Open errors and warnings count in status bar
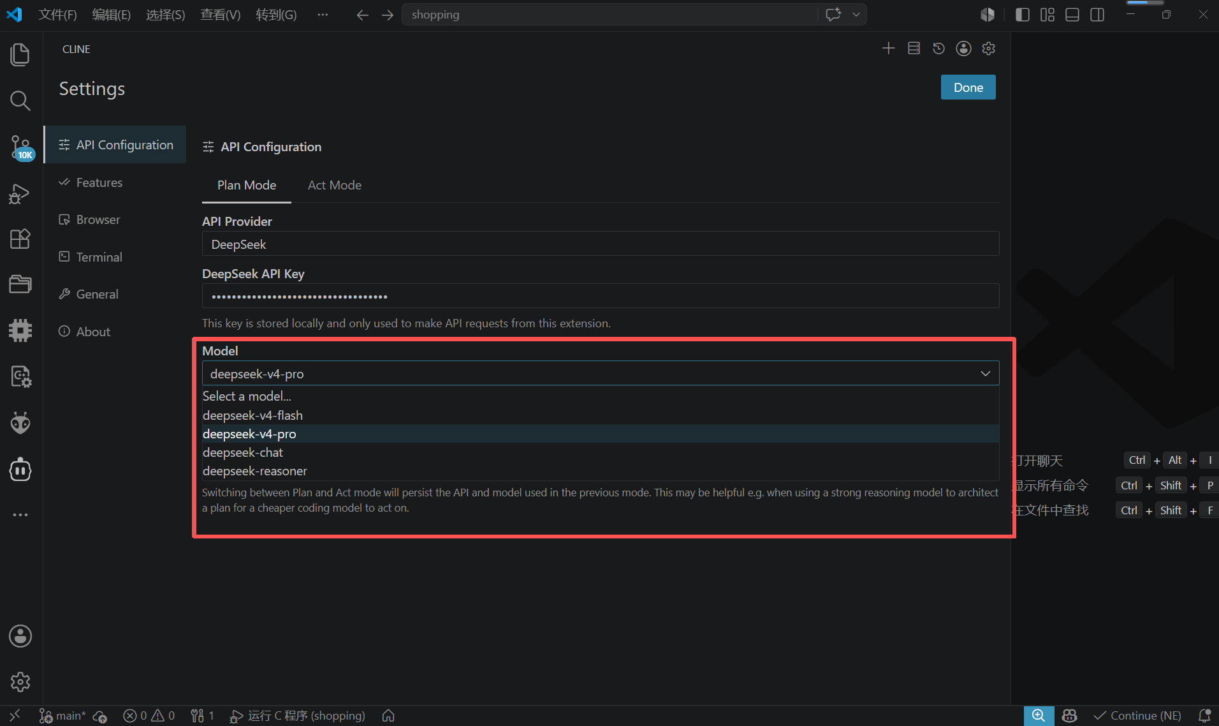The image size is (1219, 726). (x=149, y=716)
